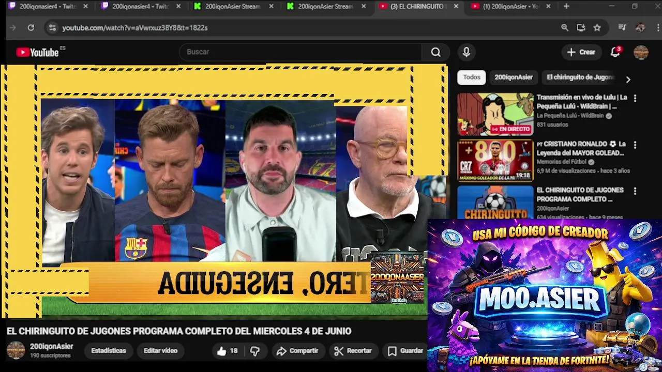Open Transmisión en vivo de Lulu title
The width and height of the screenshot is (662, 372).
[x=582, y=102]
